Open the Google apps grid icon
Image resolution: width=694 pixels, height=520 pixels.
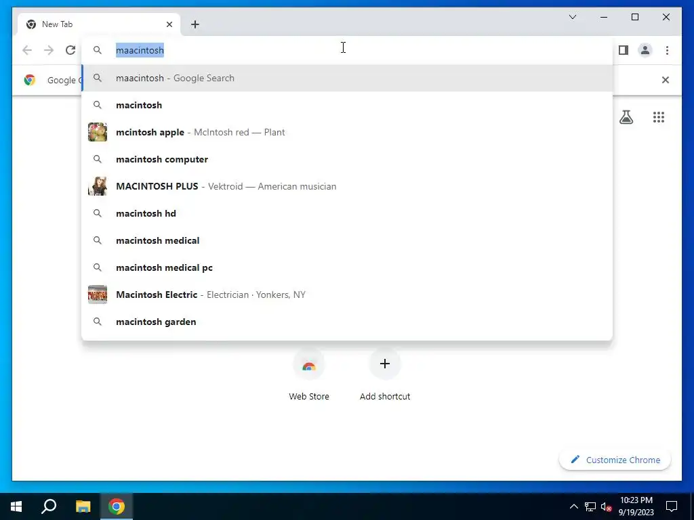point(659,117)
